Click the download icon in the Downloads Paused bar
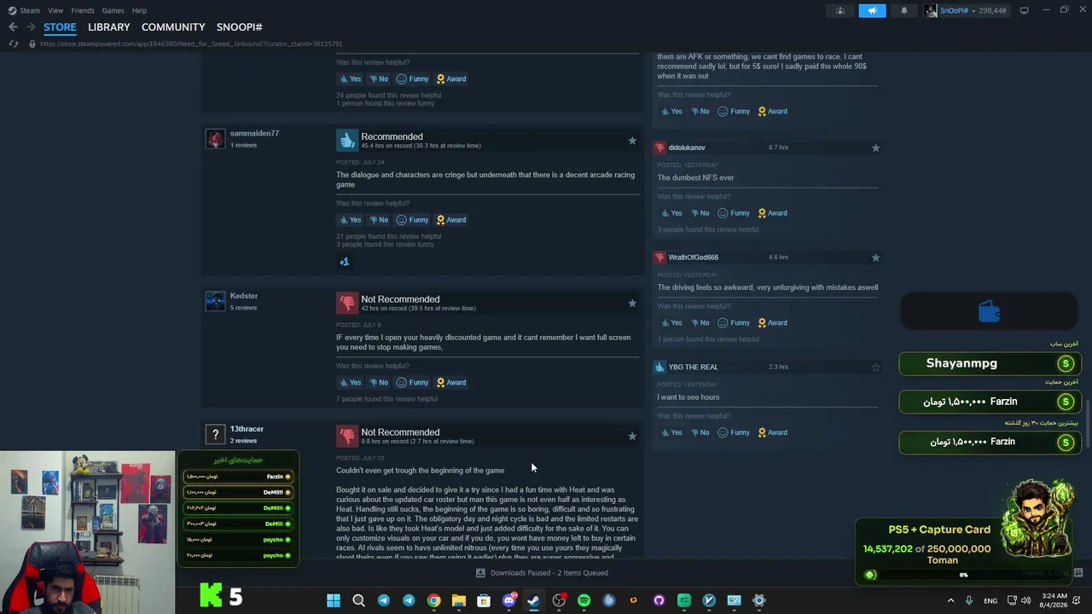The image size is (1092, 614). pyautogui.click(x=480, y=573)
